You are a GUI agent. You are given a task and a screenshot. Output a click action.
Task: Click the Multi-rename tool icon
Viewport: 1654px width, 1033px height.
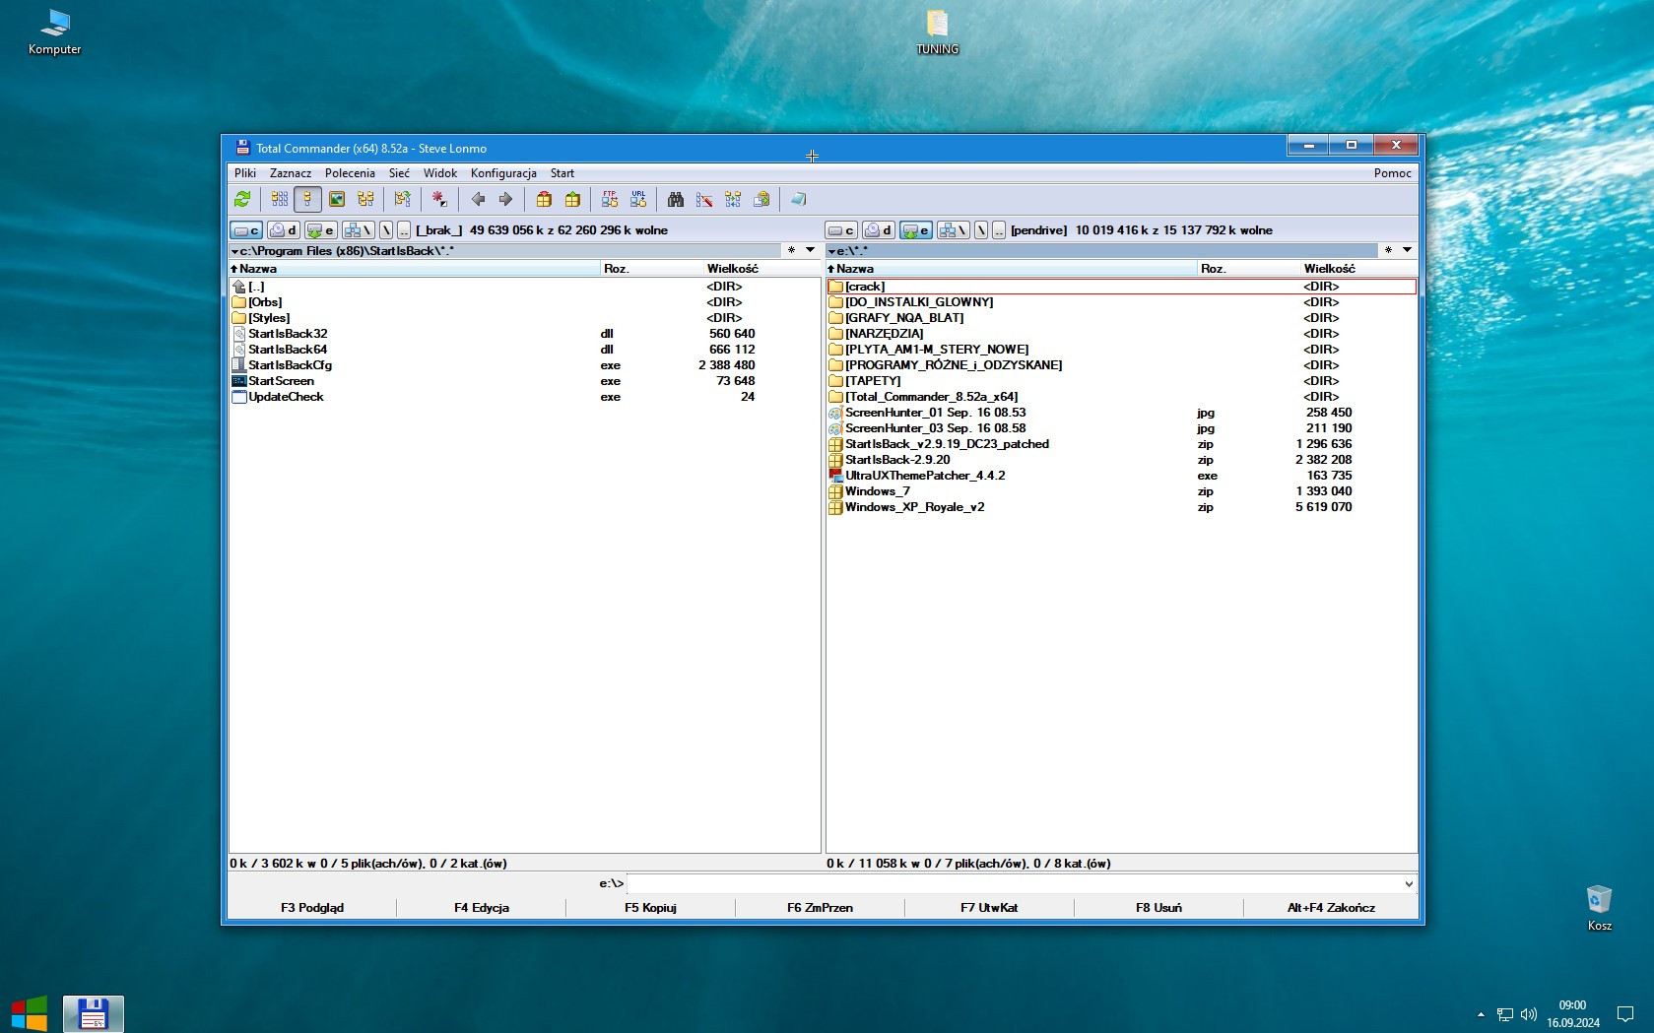[704, 200]
